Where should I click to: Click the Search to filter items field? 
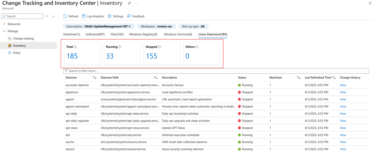coord(216,71)
